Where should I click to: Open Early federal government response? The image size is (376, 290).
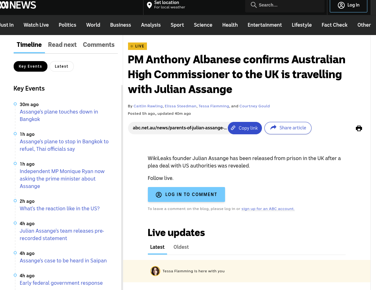61,283
